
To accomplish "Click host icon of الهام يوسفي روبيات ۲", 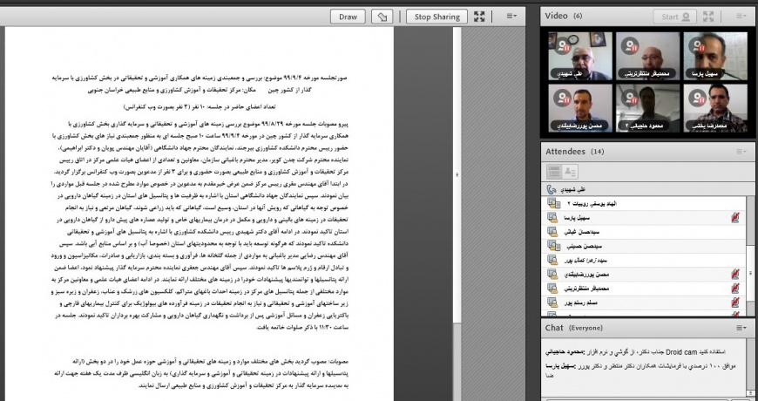I will pos(553,204).
